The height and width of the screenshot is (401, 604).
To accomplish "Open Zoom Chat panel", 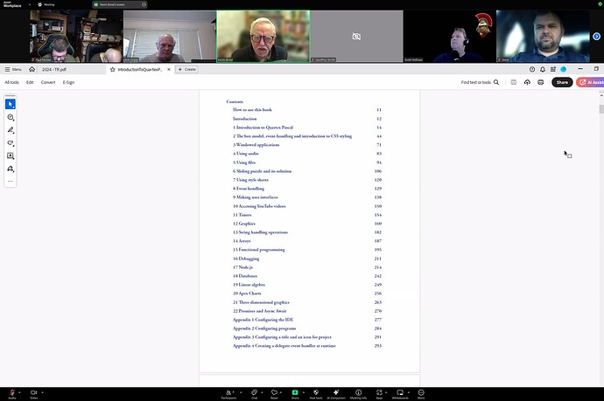I will (254, 394).
